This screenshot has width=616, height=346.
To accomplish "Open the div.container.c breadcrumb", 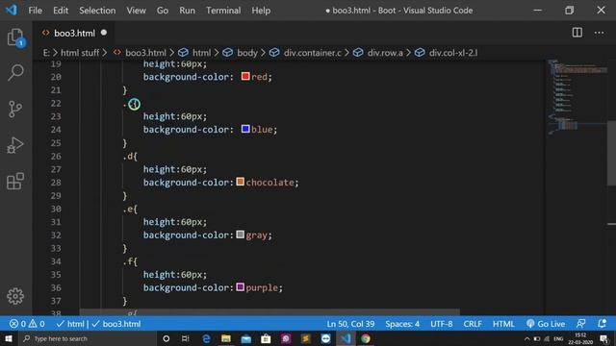I will tap(312, 53).
